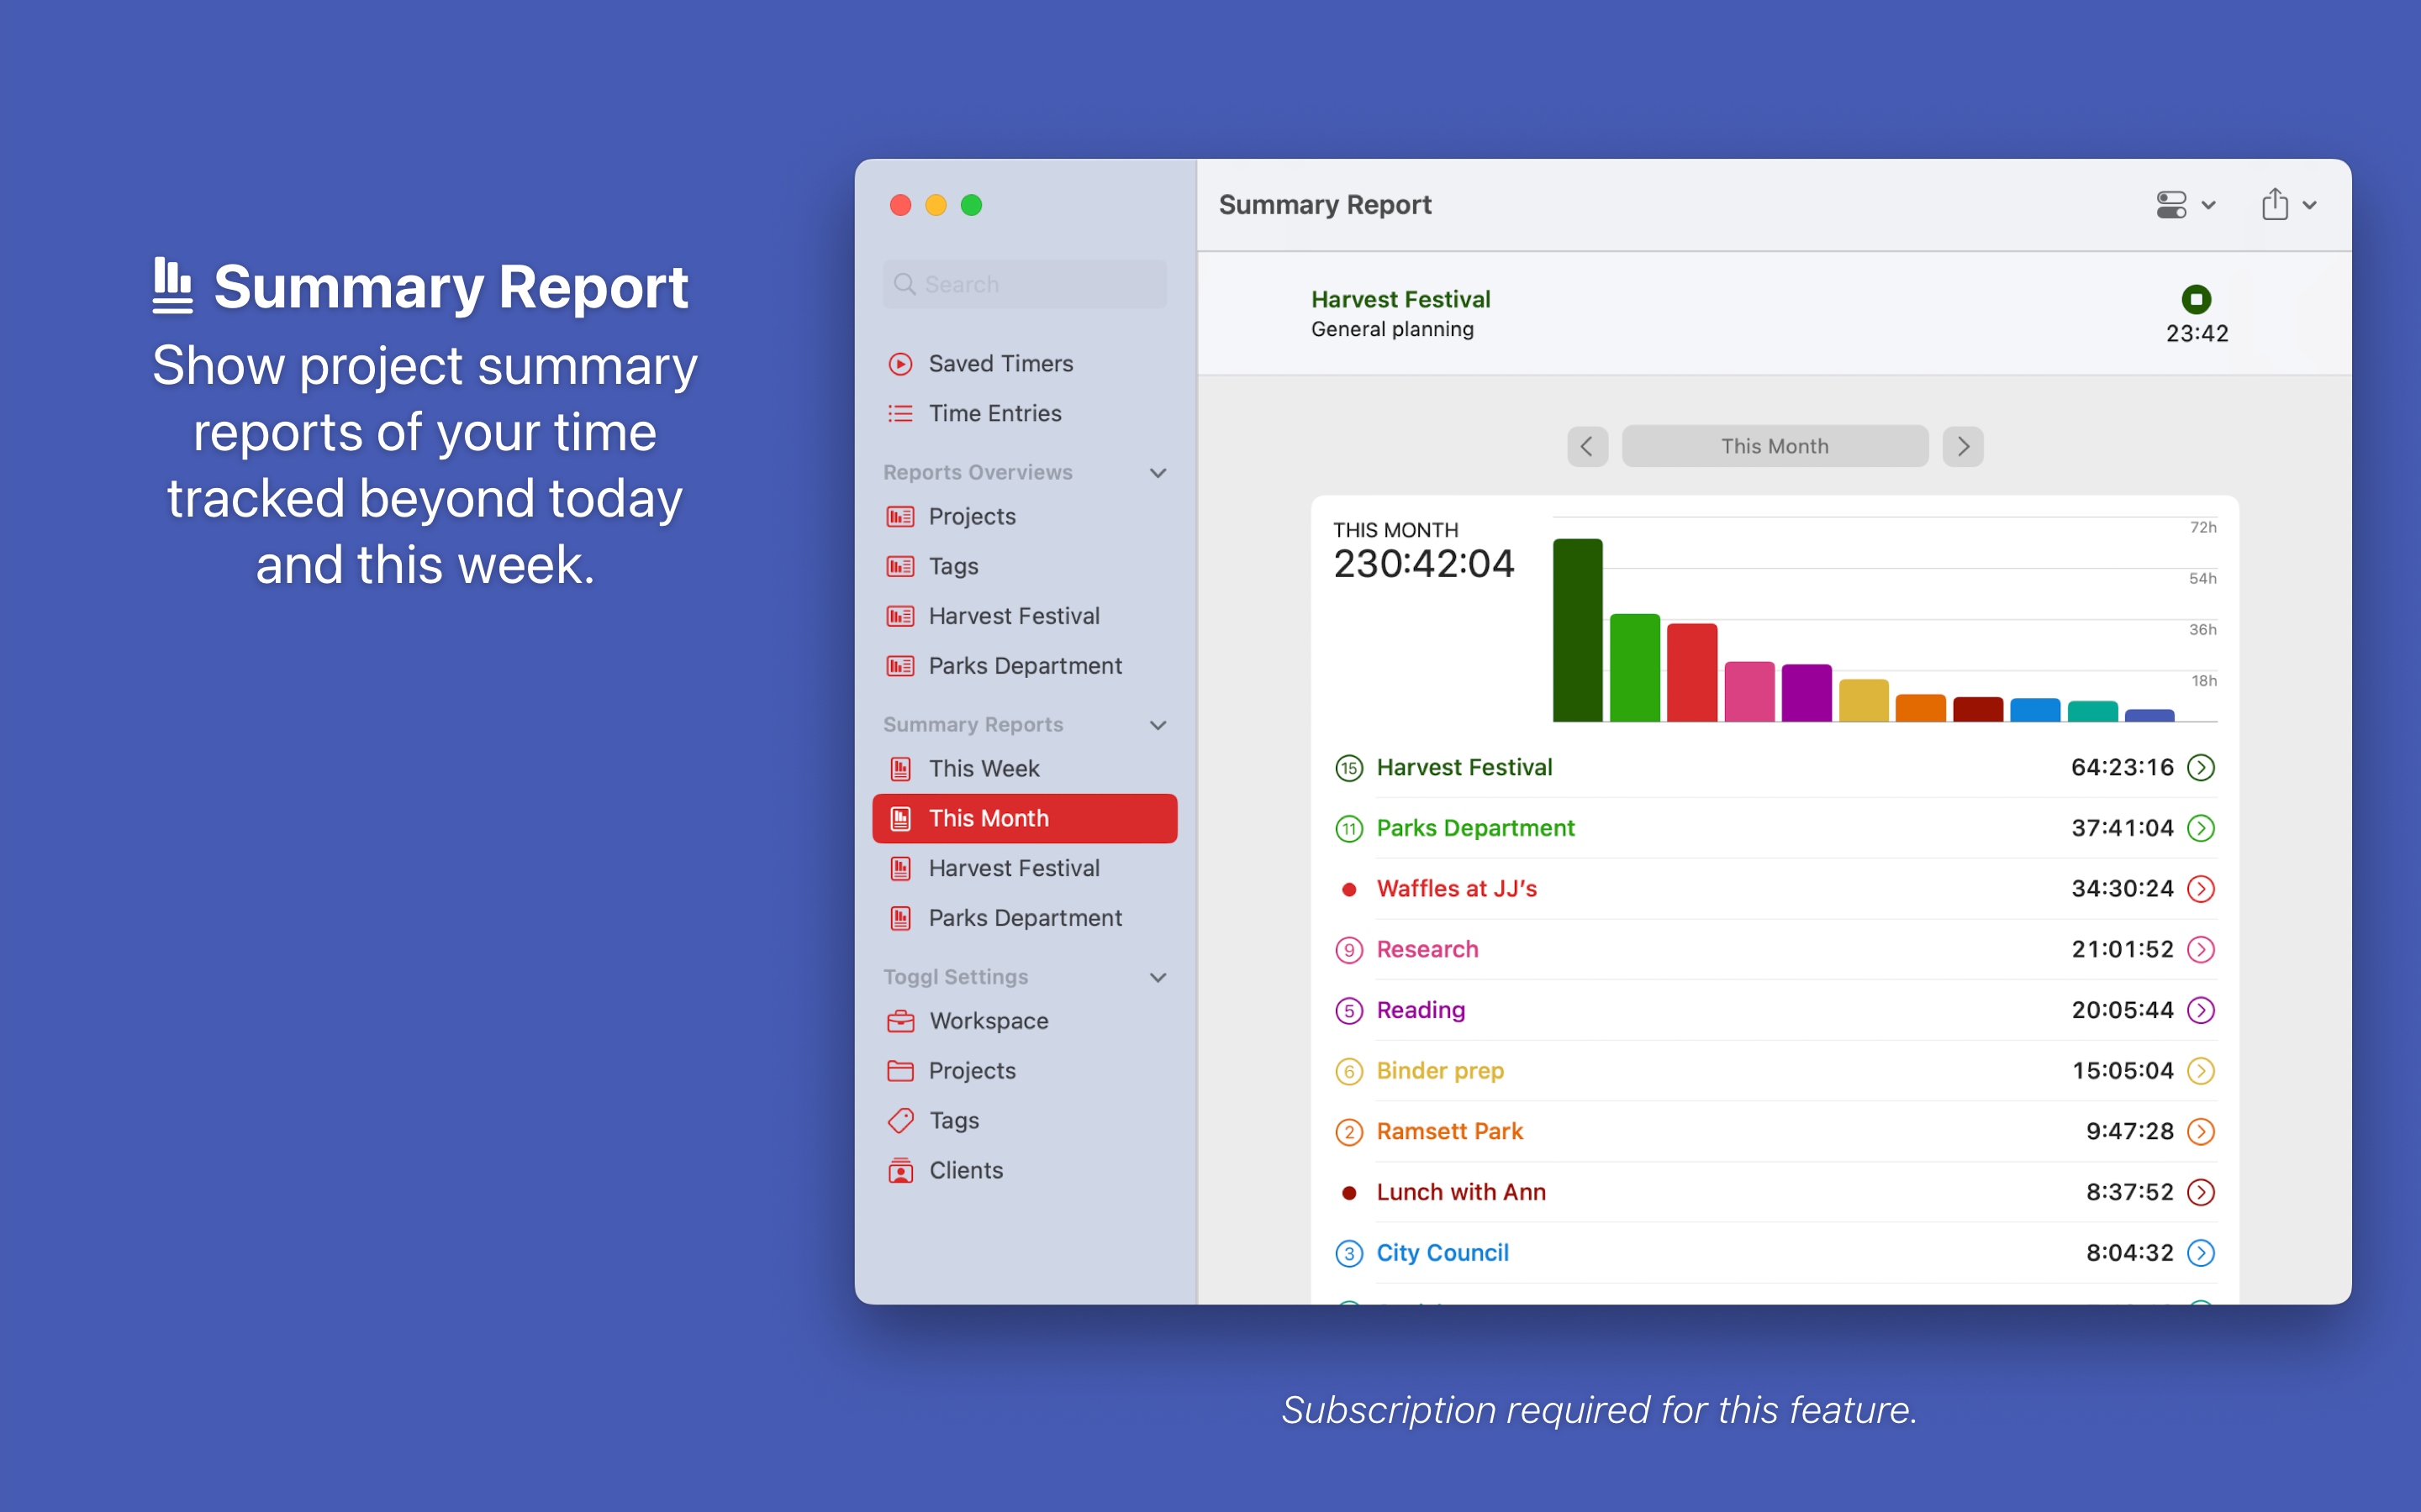Collapse the Reports Overviews section
2421x1512 pixels.
point(1158,473)
